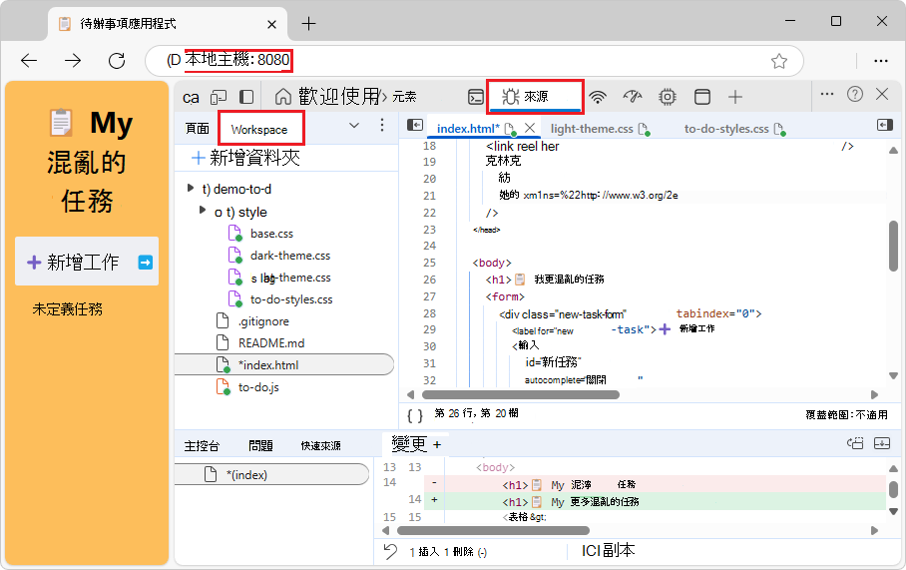
Task: Open to-do.js file
Action: coord(258,387)
